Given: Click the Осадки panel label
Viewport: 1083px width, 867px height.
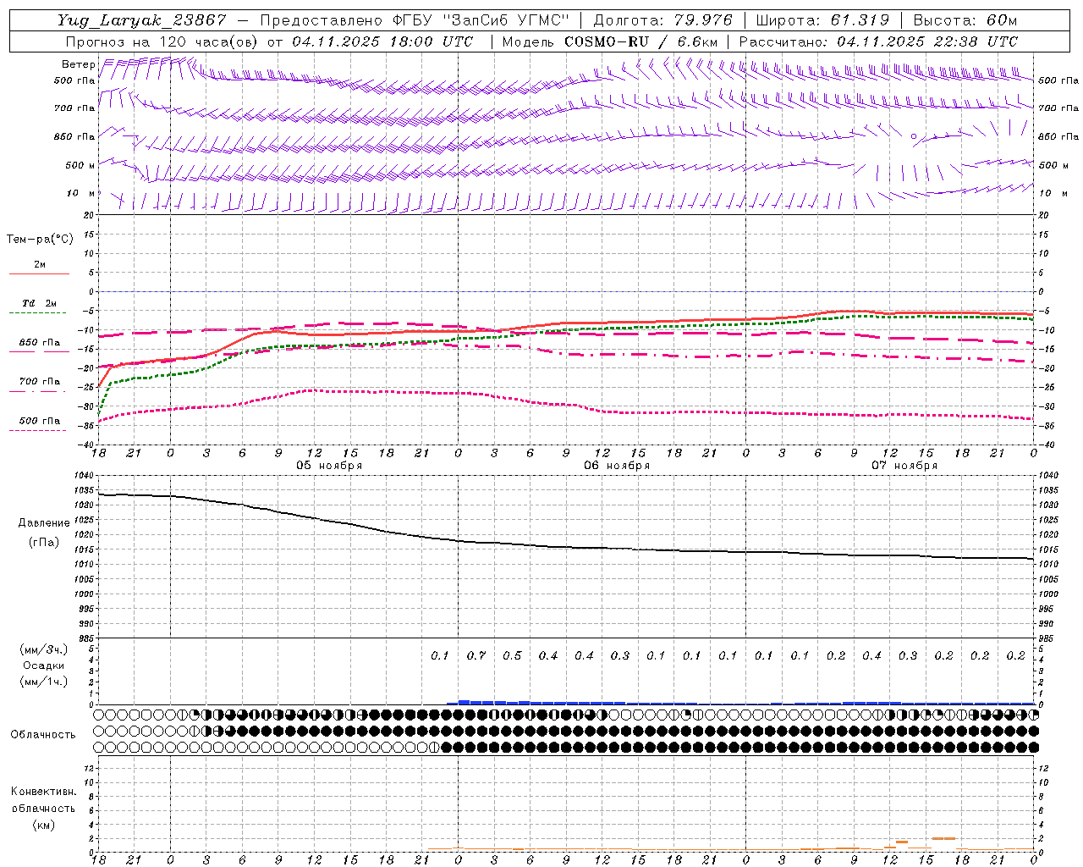Looking at the screenshot, I should coord(44,665).
